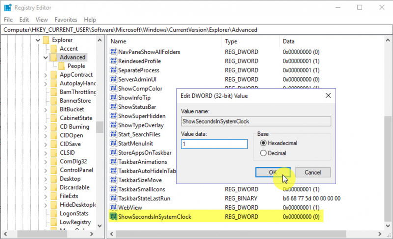Expand the BitBucket key
Viewport: 393px width, 239px height.
tap(46, 109)
